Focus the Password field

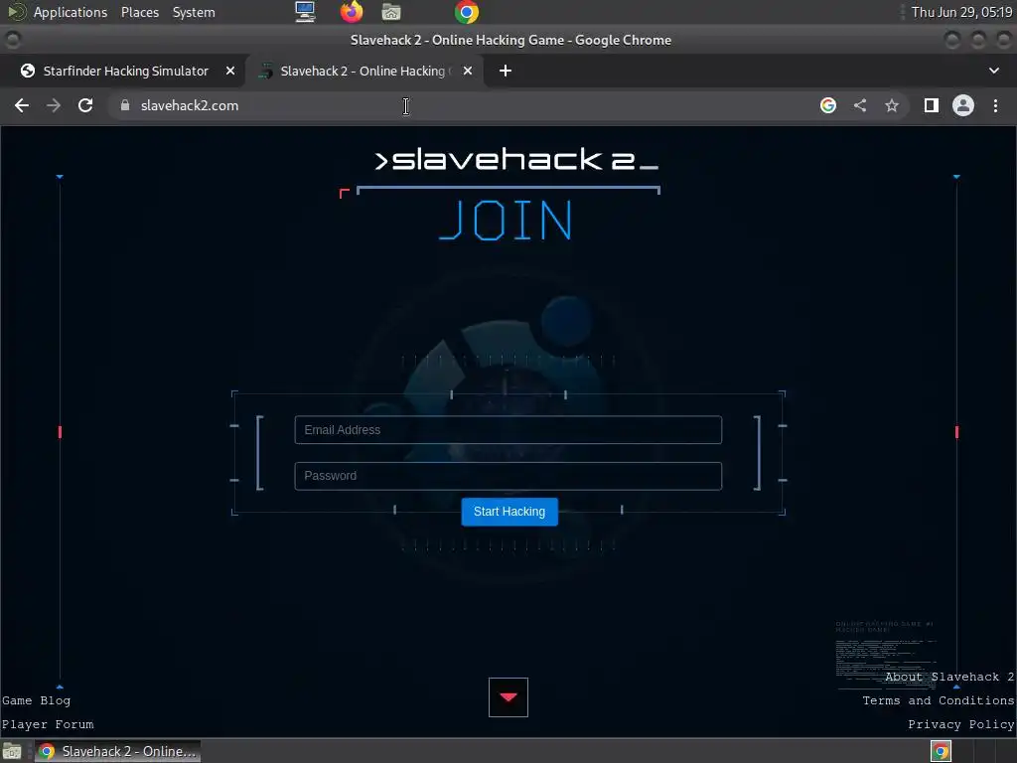coord(508,476)
